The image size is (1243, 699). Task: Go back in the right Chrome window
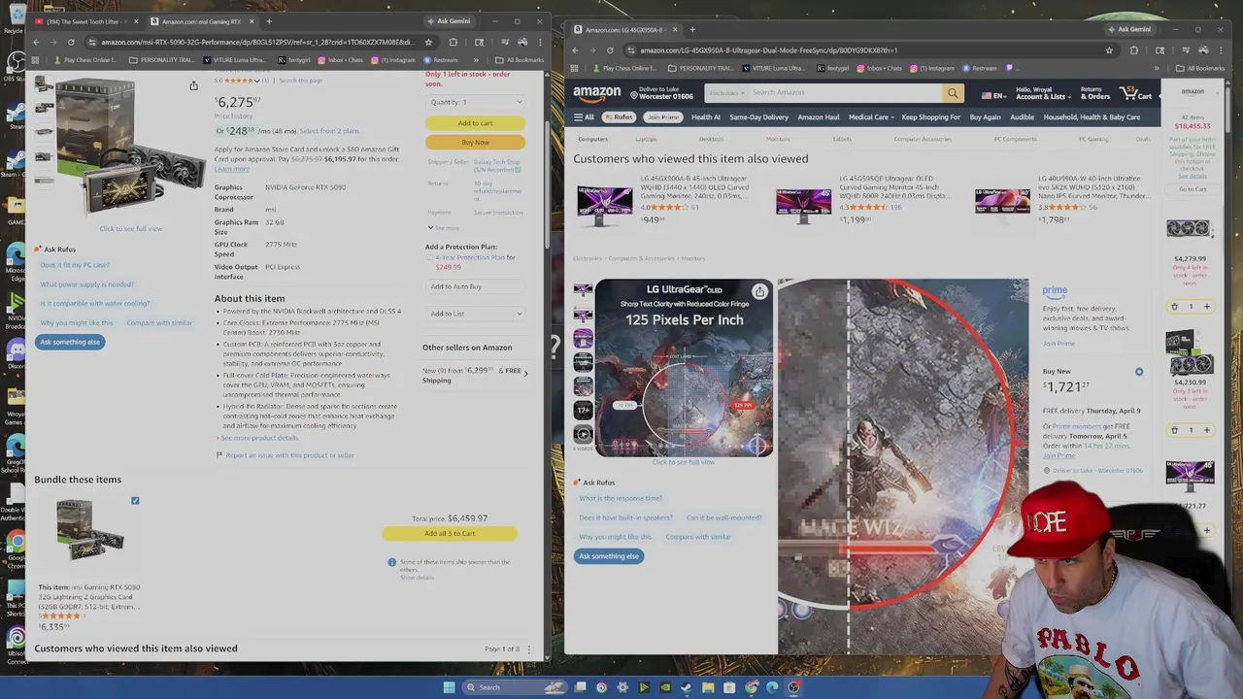[575, 50]
